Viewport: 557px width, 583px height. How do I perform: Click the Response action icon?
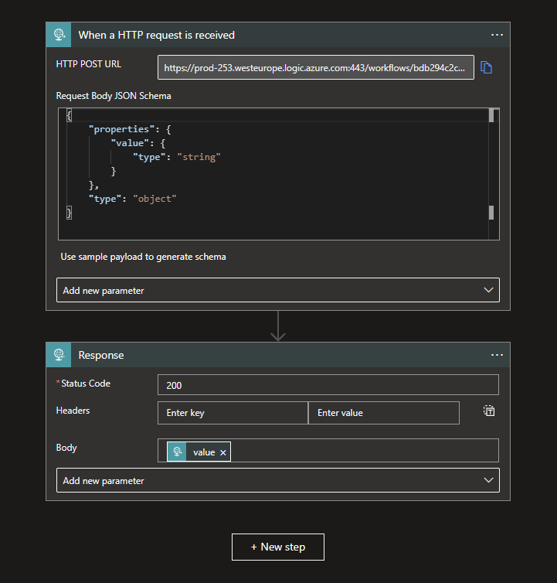[58, 355]
